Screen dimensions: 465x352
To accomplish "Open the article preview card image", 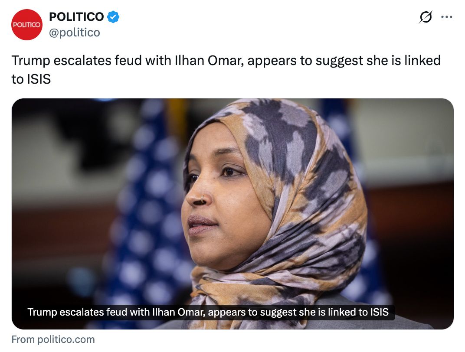I will 232,214.
